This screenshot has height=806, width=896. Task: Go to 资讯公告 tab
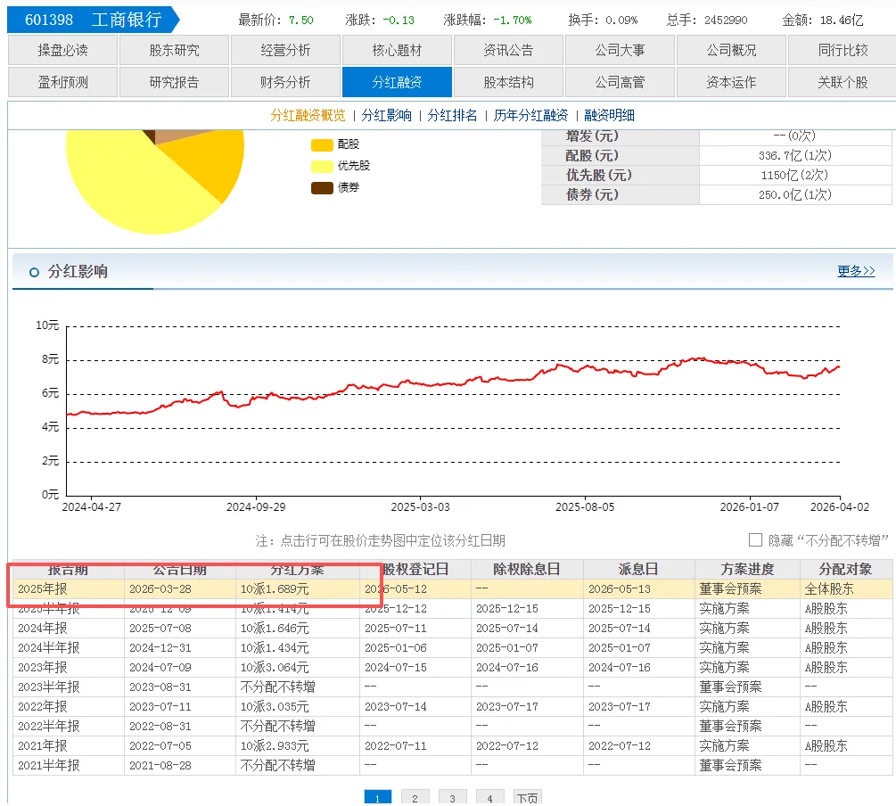(x=508, y=50)
